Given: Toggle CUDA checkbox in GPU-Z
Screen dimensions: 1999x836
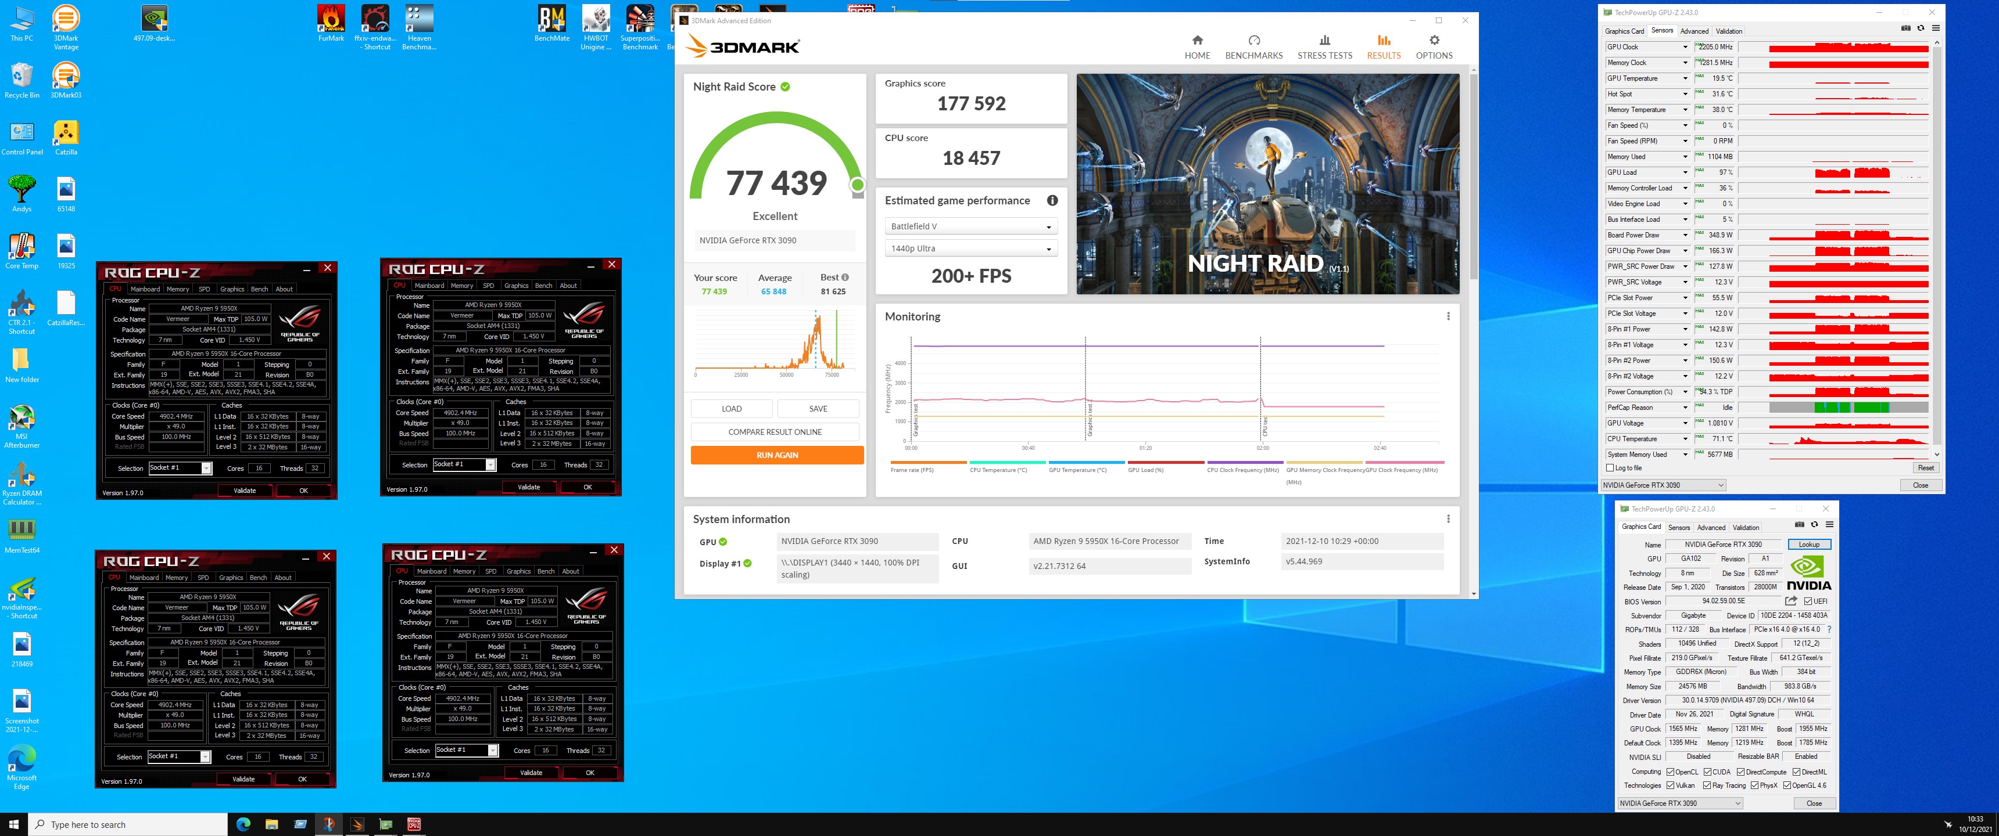Looking at the screenshot, I should pyautogui.click(x=1707, y=772).
